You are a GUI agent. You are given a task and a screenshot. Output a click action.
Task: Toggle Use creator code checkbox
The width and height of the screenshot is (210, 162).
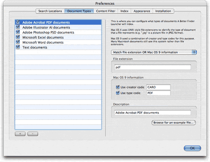coord(118,87)
